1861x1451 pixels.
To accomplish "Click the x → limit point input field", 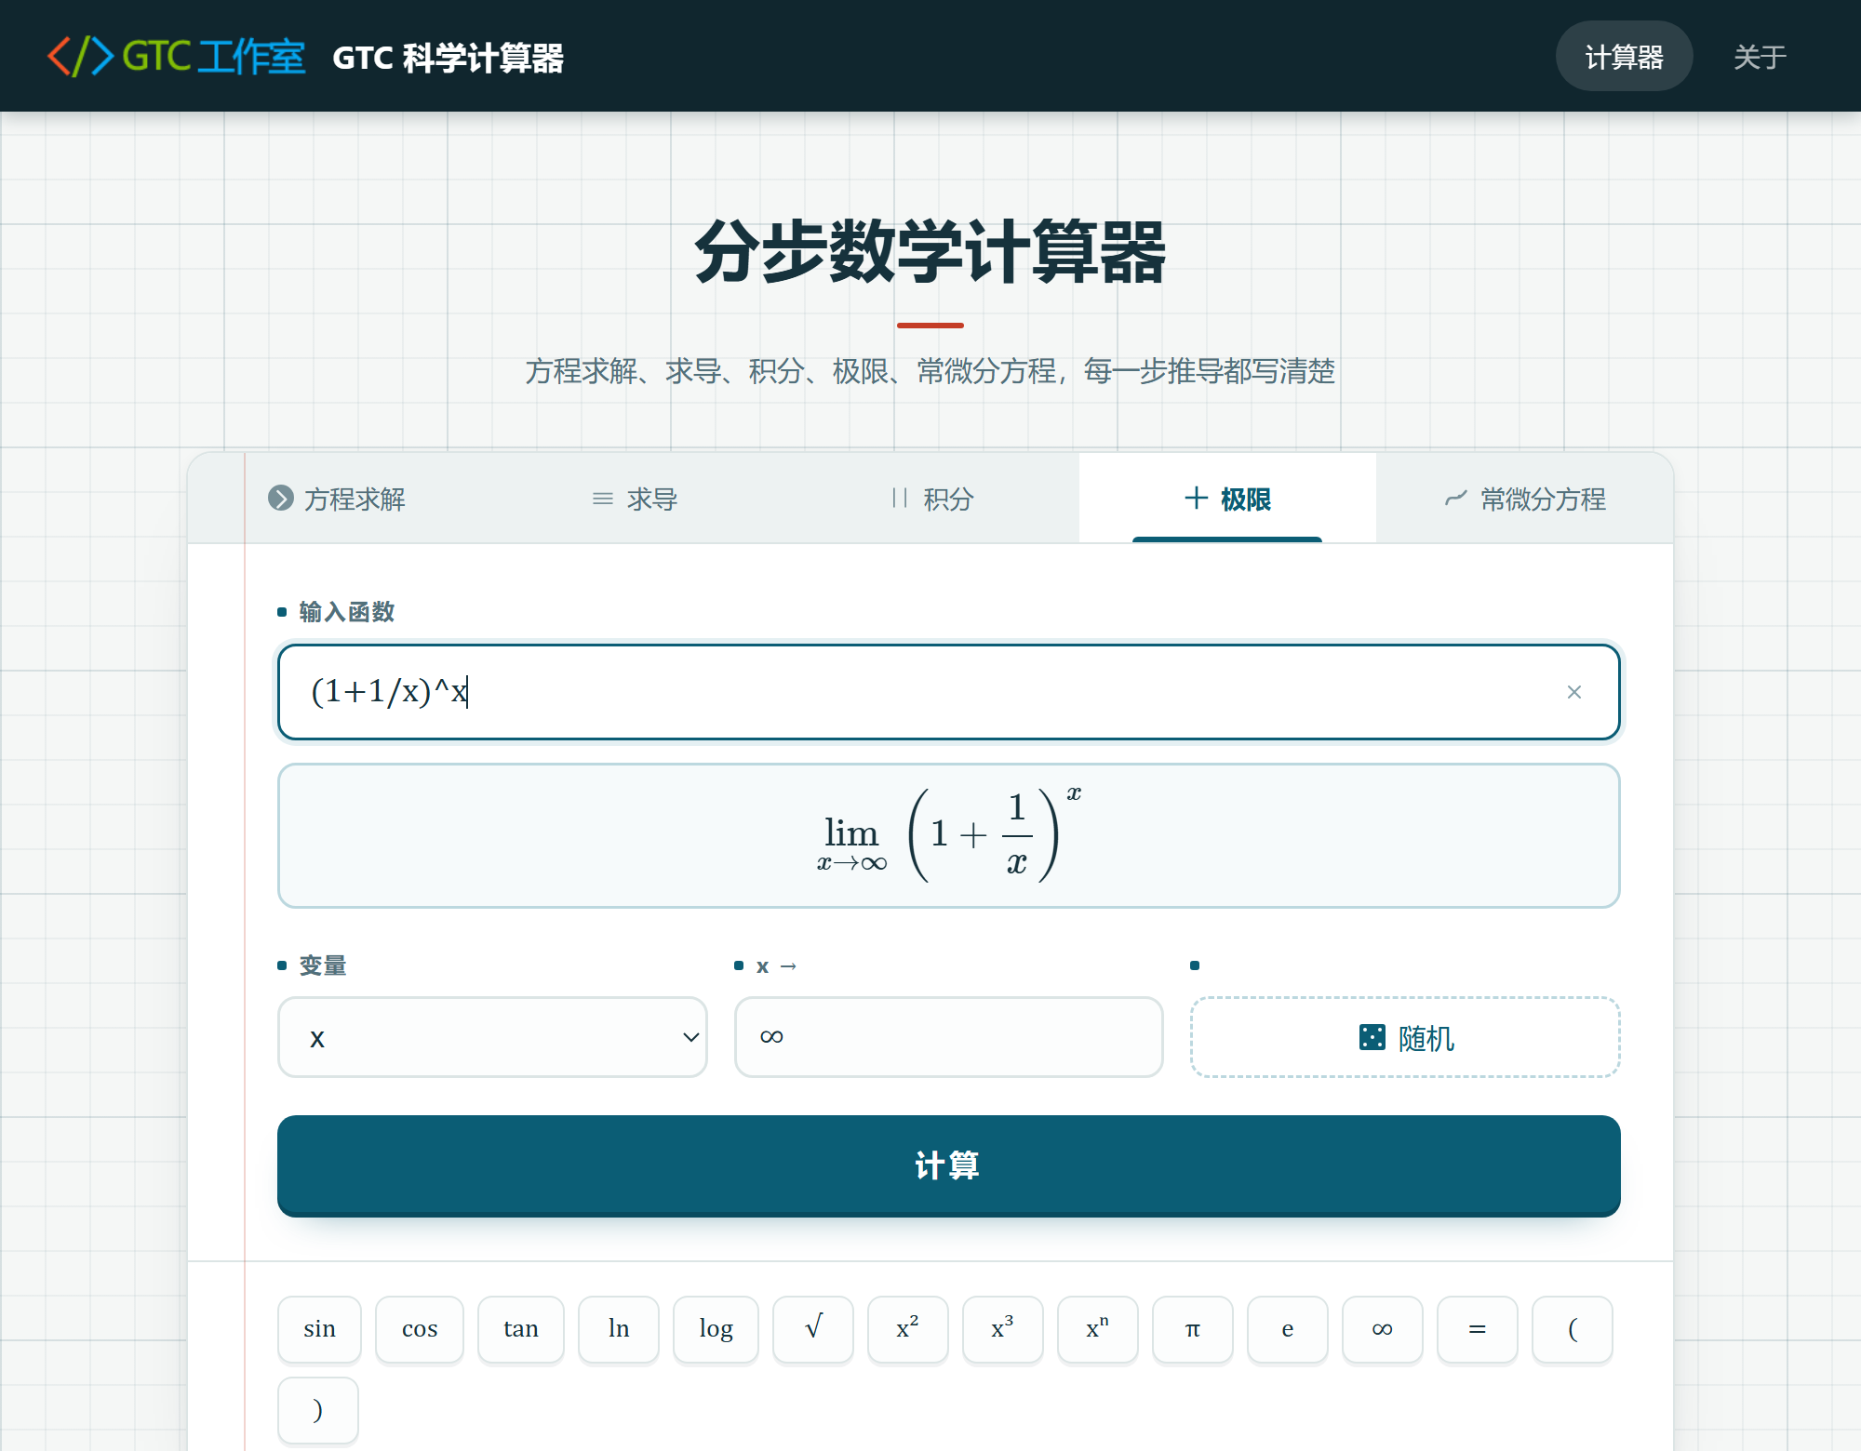I will pyautogui.click(x=948, y=1037).
